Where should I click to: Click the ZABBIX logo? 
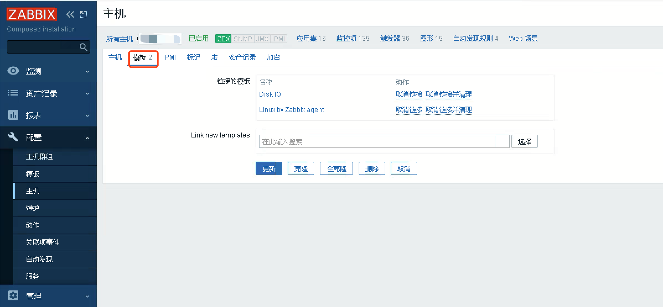(32, 14)
